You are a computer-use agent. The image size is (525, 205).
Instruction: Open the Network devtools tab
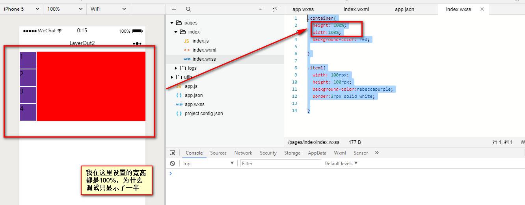point(243,153)
